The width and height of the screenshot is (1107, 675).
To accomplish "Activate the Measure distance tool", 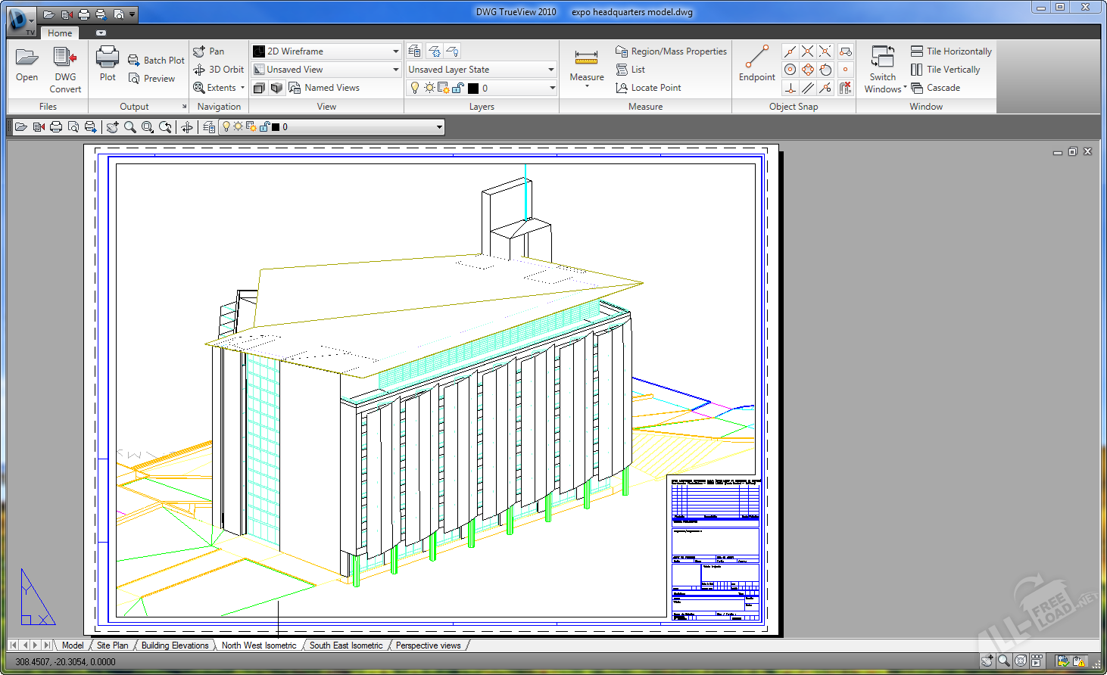I will 587,59.
